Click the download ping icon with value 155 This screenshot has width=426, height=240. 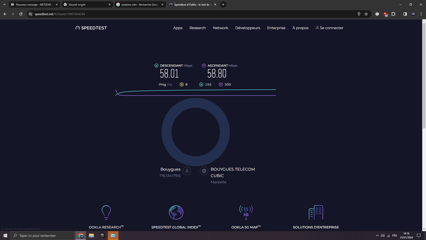(201, 85)
